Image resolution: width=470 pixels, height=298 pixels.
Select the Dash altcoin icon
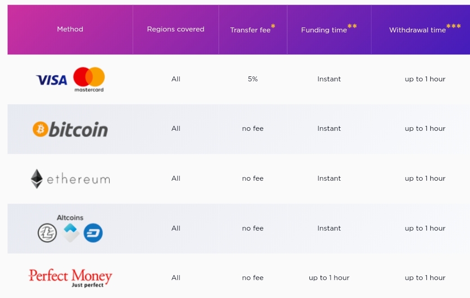tap(93, 233)
